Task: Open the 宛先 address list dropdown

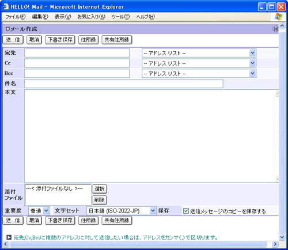Action: (199, 53)
